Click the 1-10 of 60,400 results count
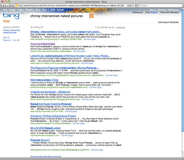Screen dimensions: 184x160 tap(104, 27)
